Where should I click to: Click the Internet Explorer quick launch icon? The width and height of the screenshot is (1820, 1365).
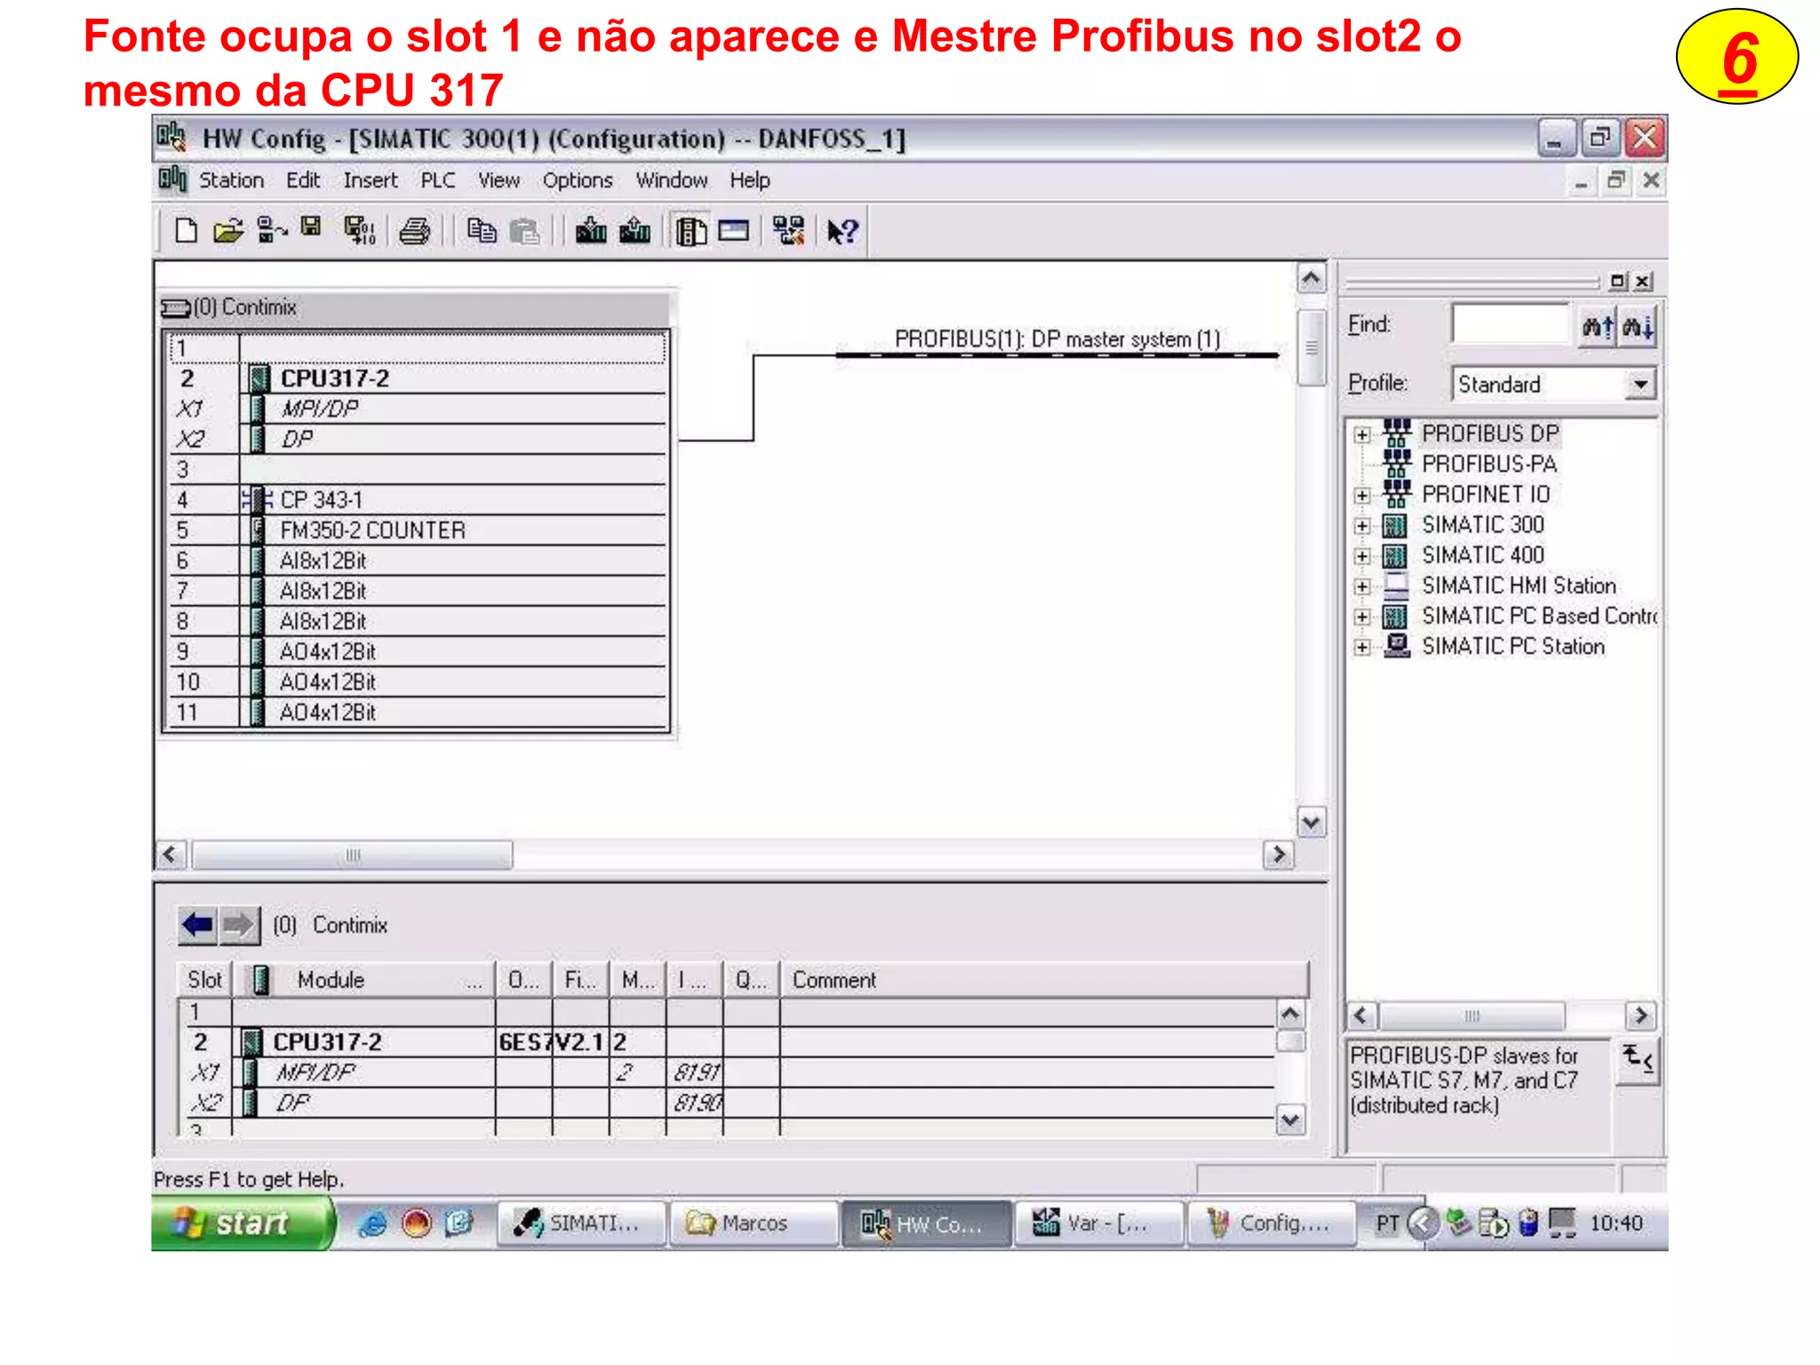pos(371,1224)
